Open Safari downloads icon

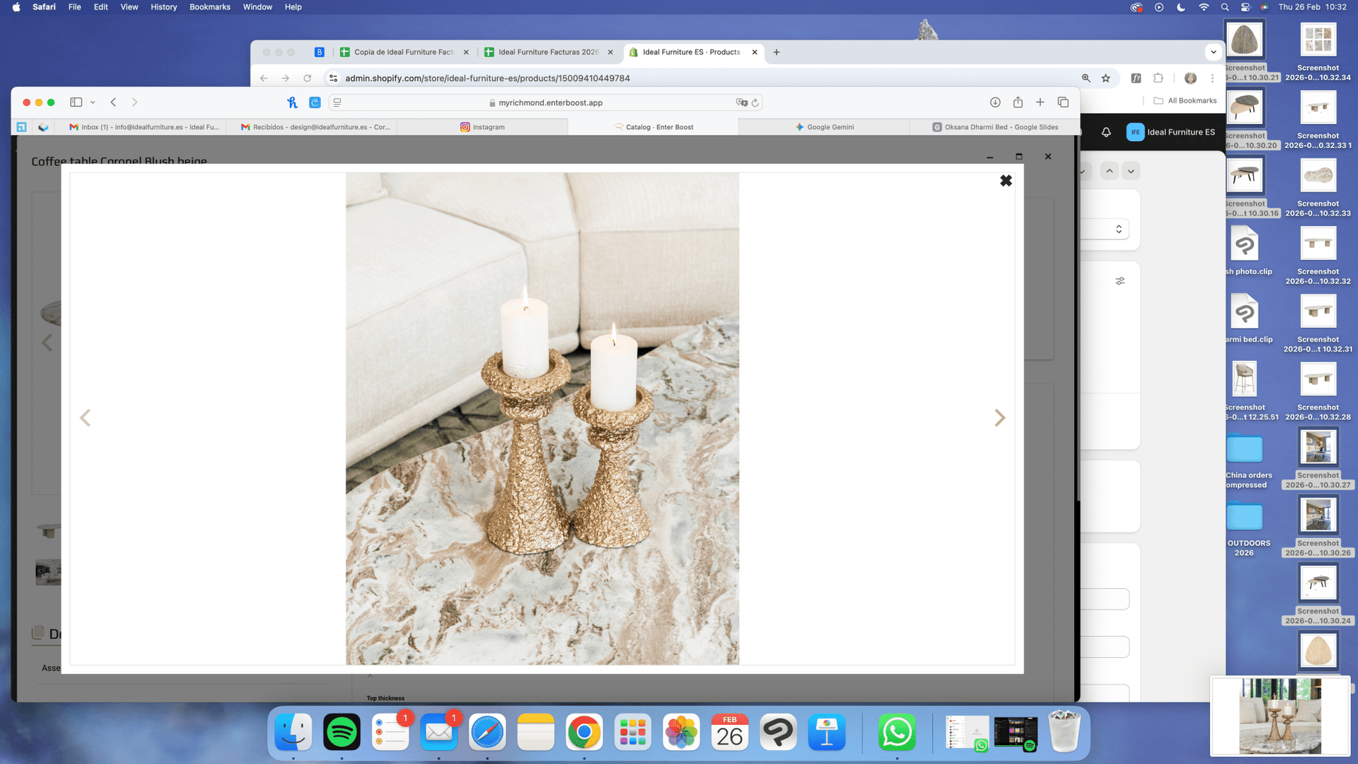point(995,103)
